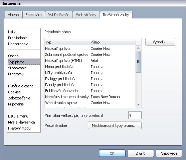186x160 pixels.
Task: Choose Pripojenie in the sidebar
Action: point(24,104)
